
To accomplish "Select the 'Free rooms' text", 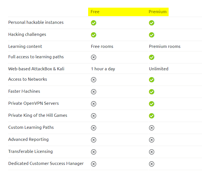I will click(102, 46).
